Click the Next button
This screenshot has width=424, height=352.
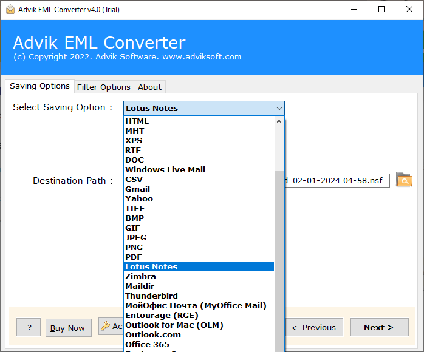pyautogui.click(x=379, y=327)
